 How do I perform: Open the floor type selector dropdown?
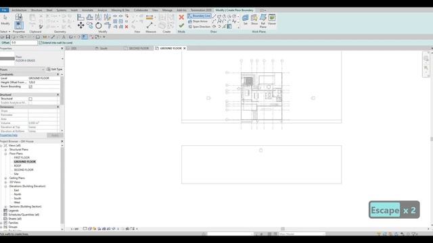click(x=62, y=59)
